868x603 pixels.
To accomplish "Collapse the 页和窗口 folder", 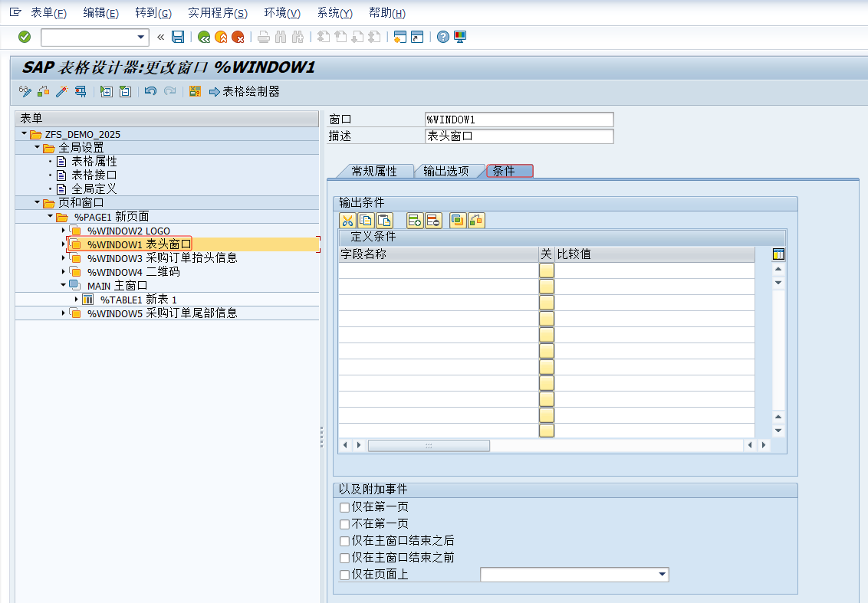I will (37, 202).
